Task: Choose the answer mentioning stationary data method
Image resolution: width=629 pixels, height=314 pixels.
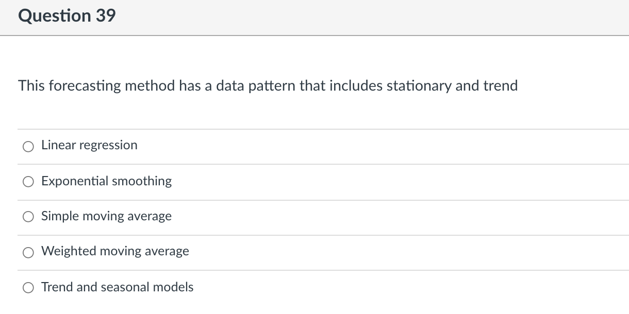Action: (106, 181)
